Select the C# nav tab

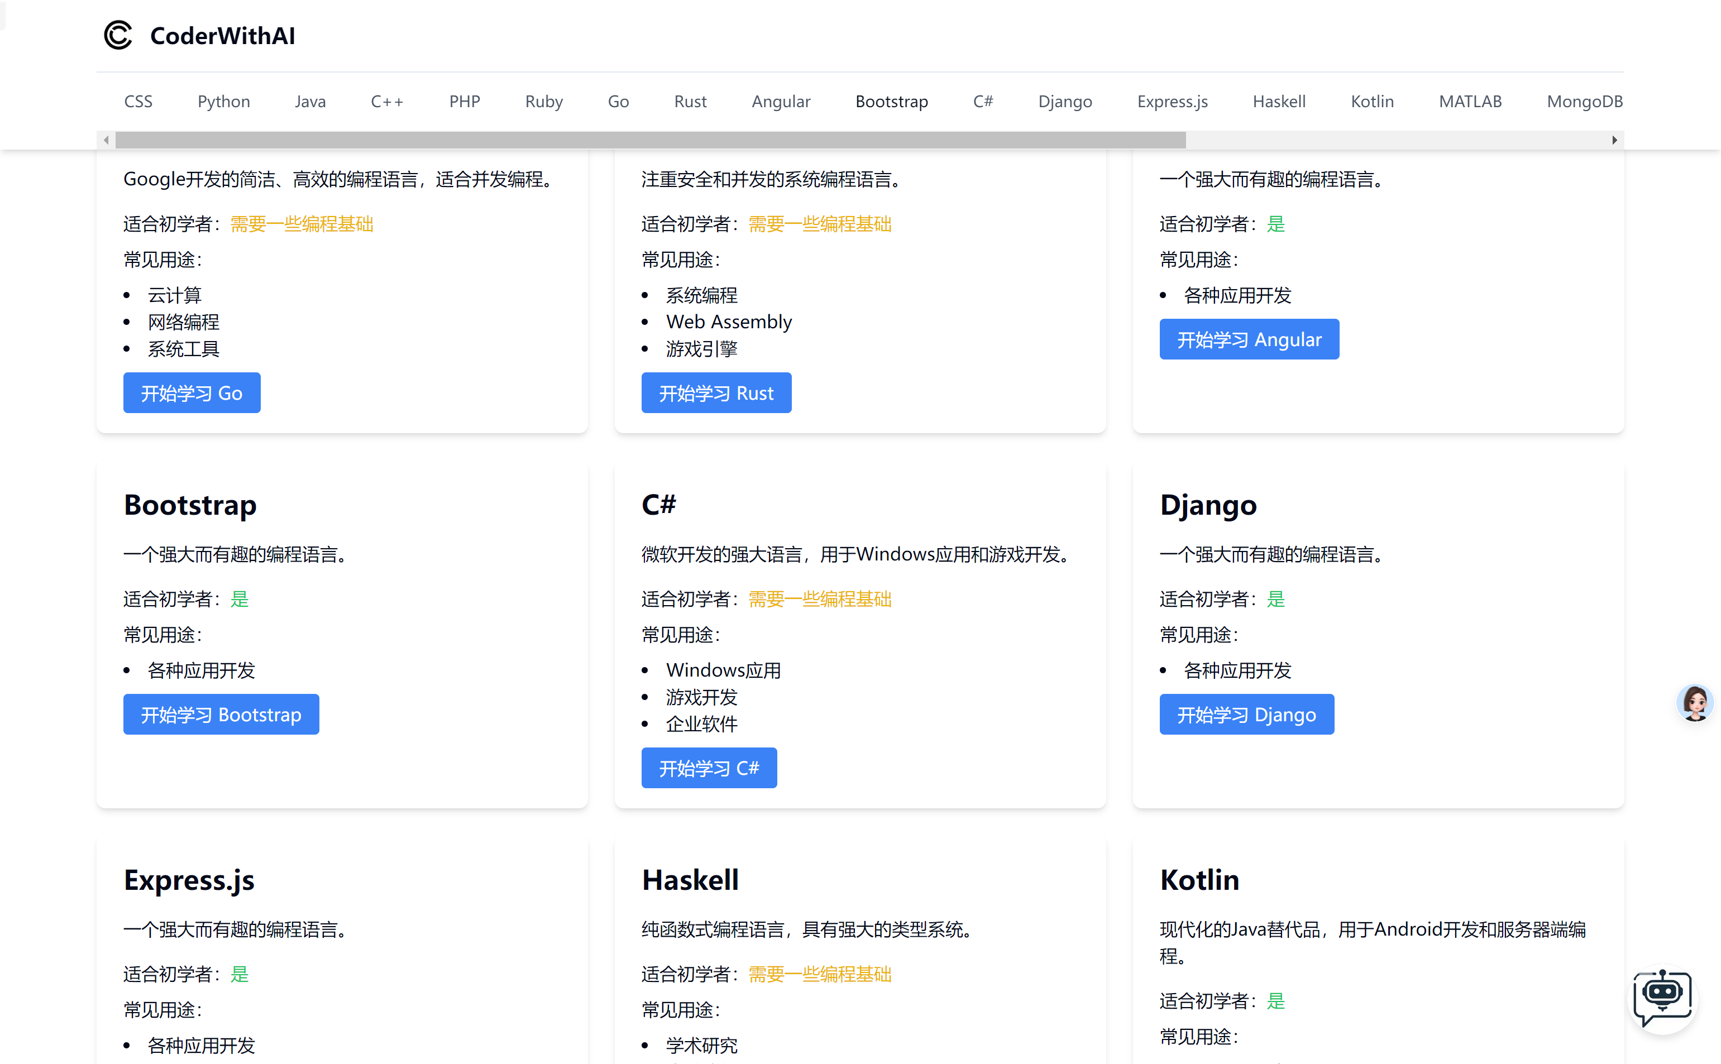(x=983, y=102)
